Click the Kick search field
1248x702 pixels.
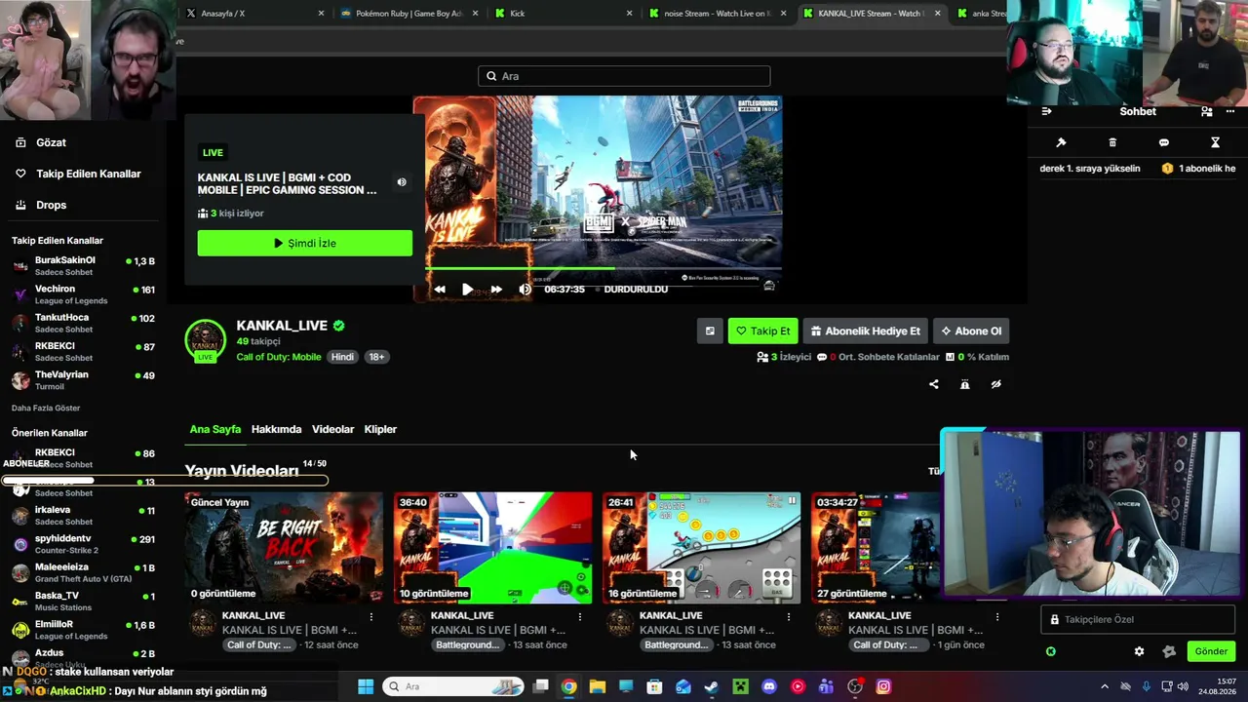(x=624, y=76)
